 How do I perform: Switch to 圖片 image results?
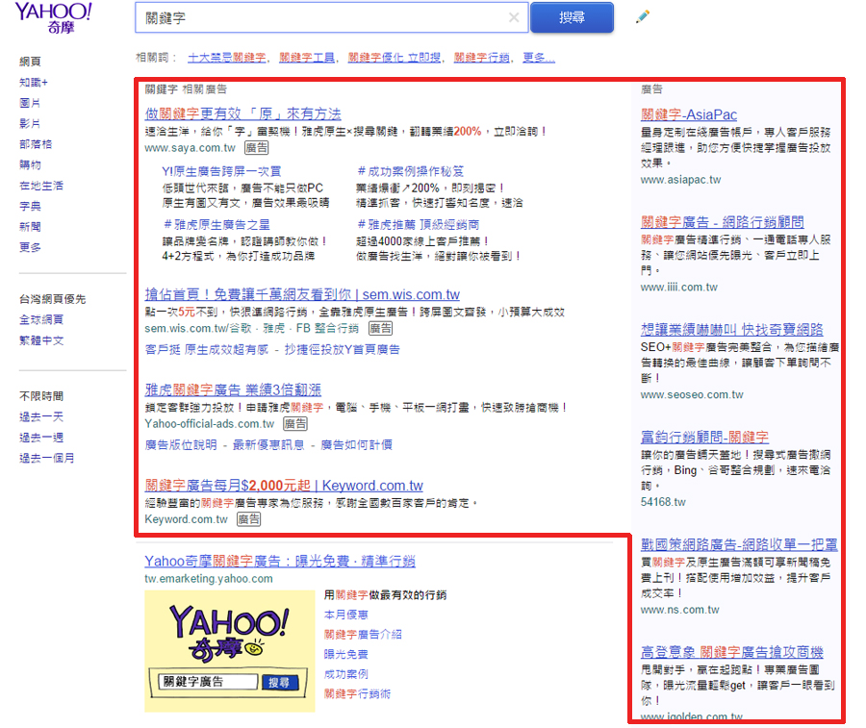pyautogui.click(x=30, y=103)
